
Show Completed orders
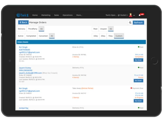coord(31,36)
